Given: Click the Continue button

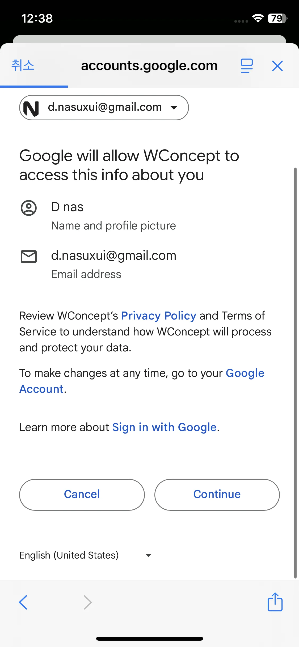Looking at the screenshot, I should click(217, 495).
